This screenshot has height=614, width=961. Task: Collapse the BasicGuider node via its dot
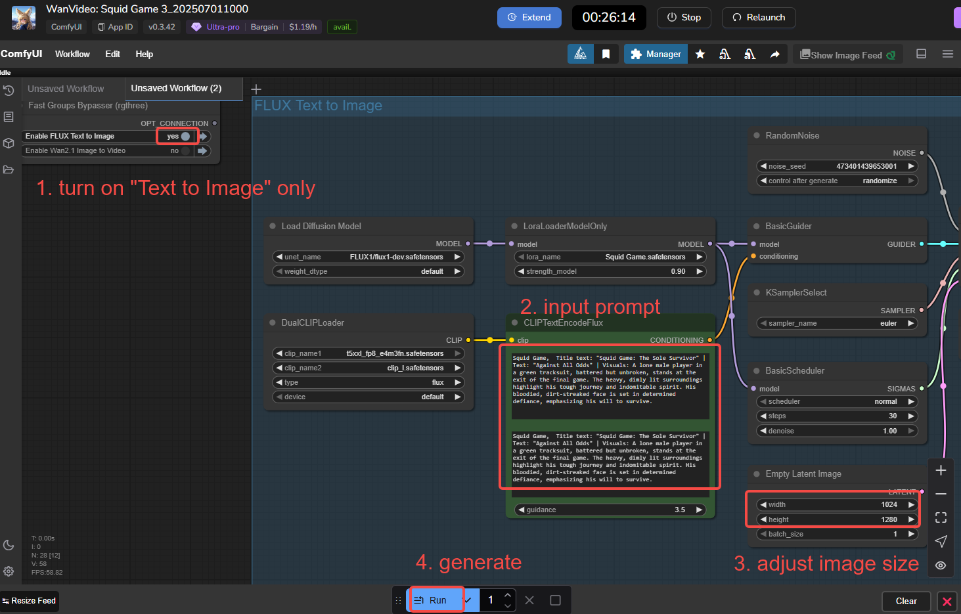click(757, 226)
